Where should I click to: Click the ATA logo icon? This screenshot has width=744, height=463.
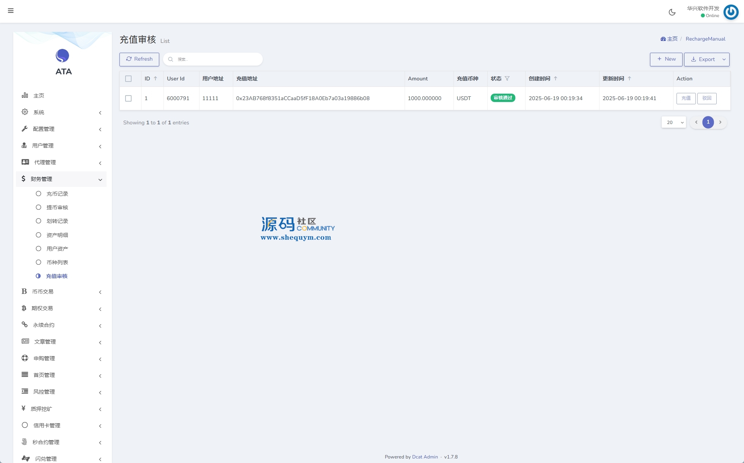click(x=63, y=56)
